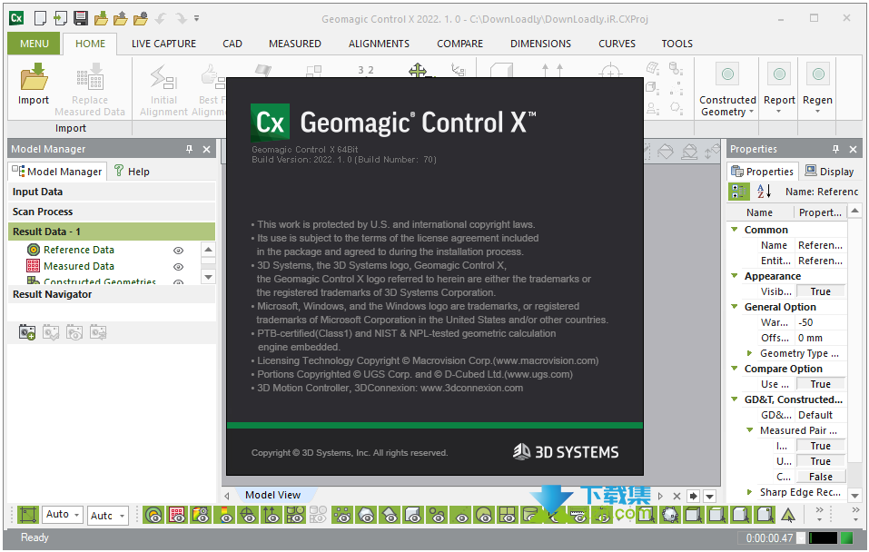Click Replace Measured Data tool
Screen dimensions: 869x552
[x=90, y=91]
